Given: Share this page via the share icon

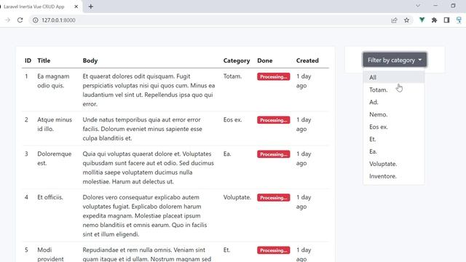Looking at the screenshot, I should pyautogui.click(x=394, y=20).
